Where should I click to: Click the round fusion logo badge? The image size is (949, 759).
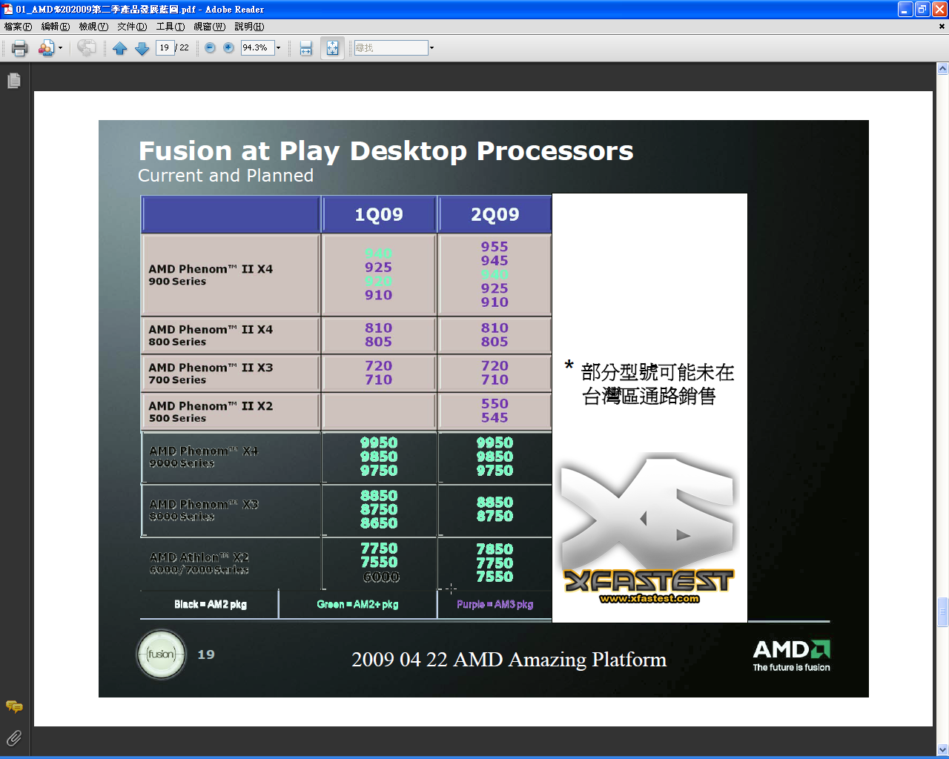[161, 654]
